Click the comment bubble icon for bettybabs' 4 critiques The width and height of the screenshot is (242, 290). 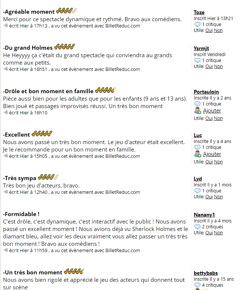coord(197,285)
